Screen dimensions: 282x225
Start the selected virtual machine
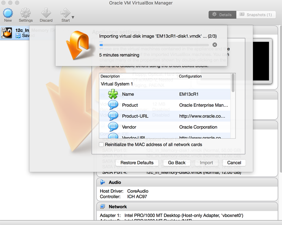65,15
